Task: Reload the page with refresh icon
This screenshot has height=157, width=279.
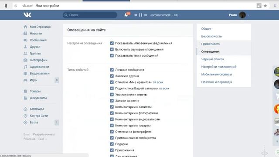Action: click(x=16, y=6)
